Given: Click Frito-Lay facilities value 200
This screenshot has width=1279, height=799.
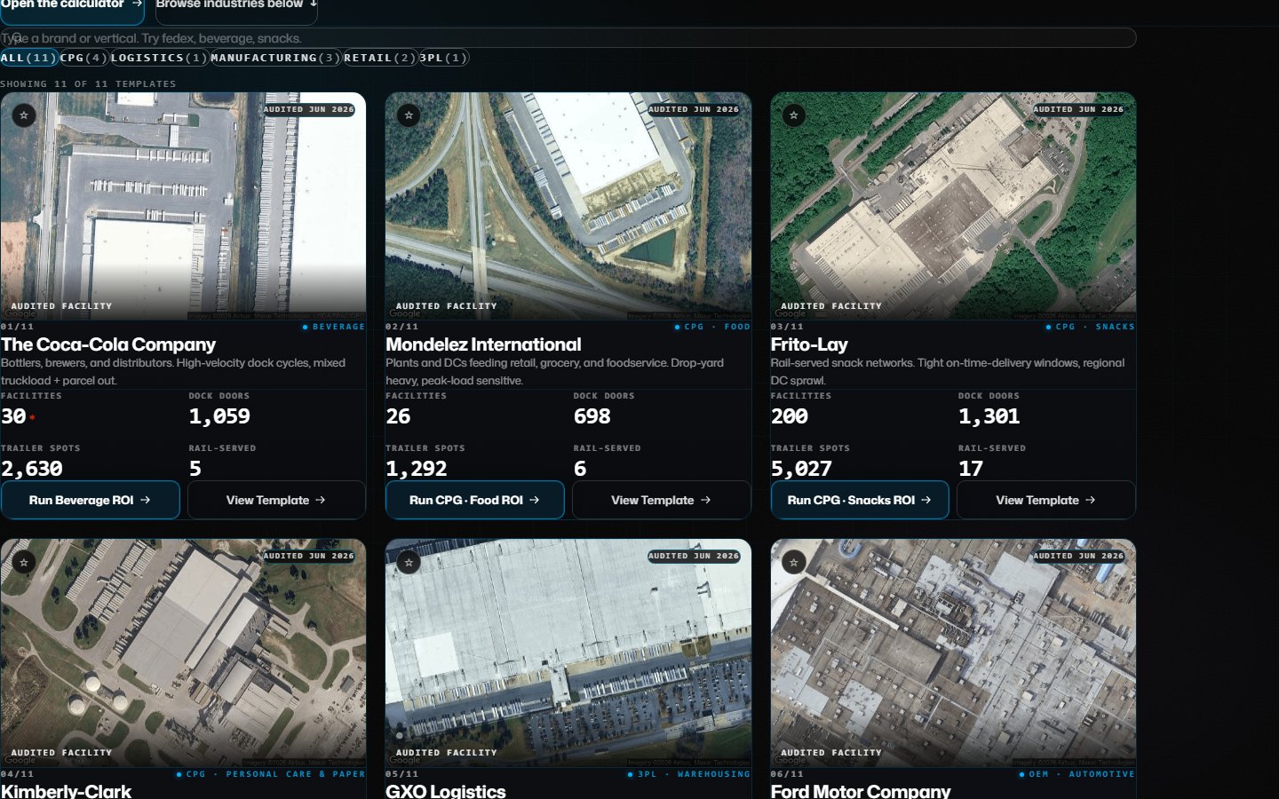Looking at the screenshot, I should (x=790, y=416).
